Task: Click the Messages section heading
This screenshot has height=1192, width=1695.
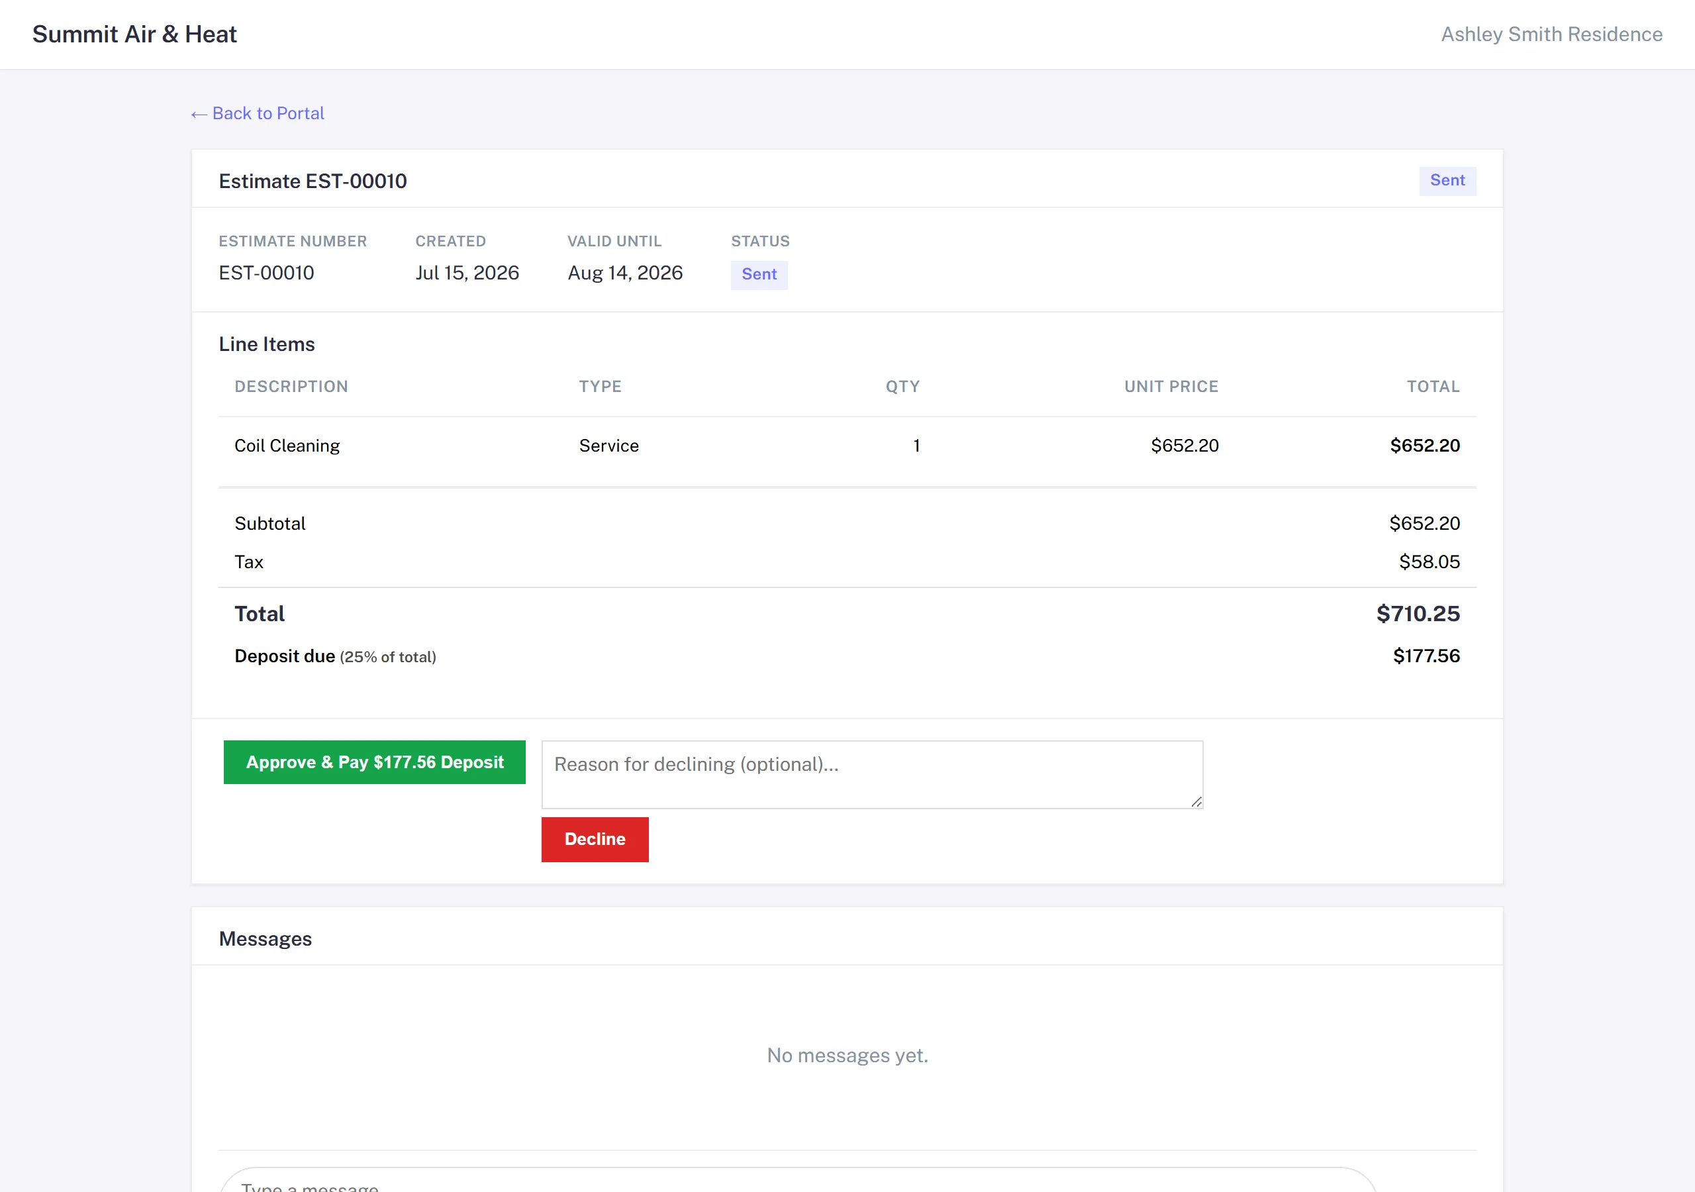Action: coord(266,938)
